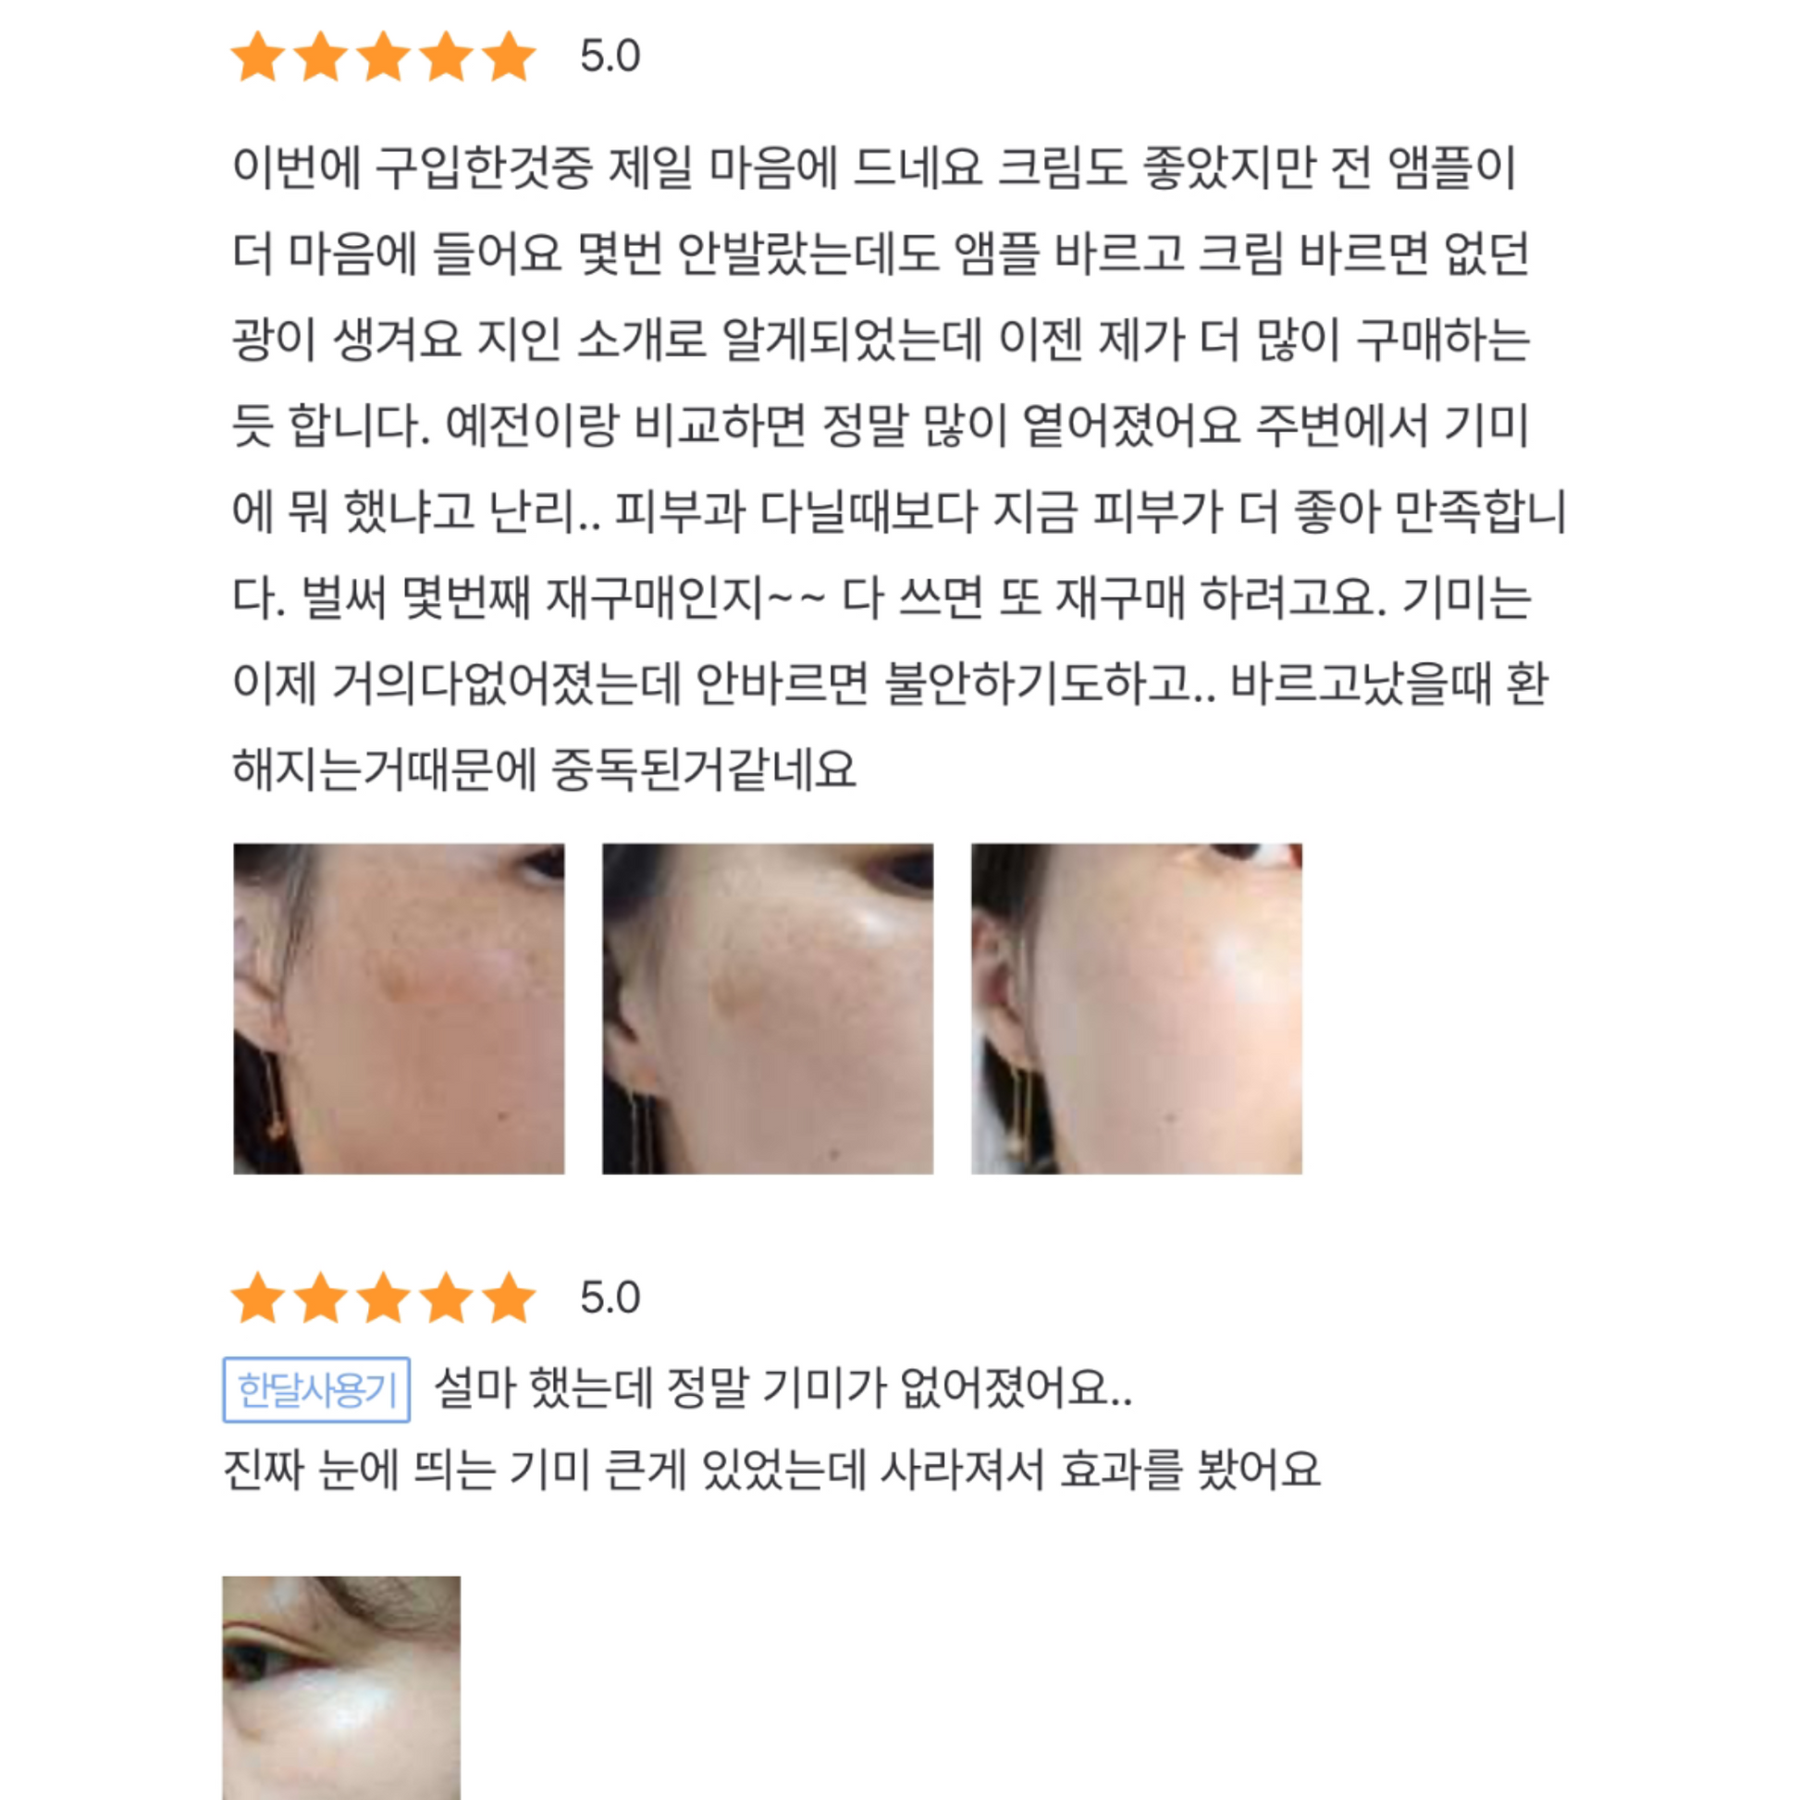
Task: Click the 5.0 score of the second review
Action: (x=610, y=1298)
